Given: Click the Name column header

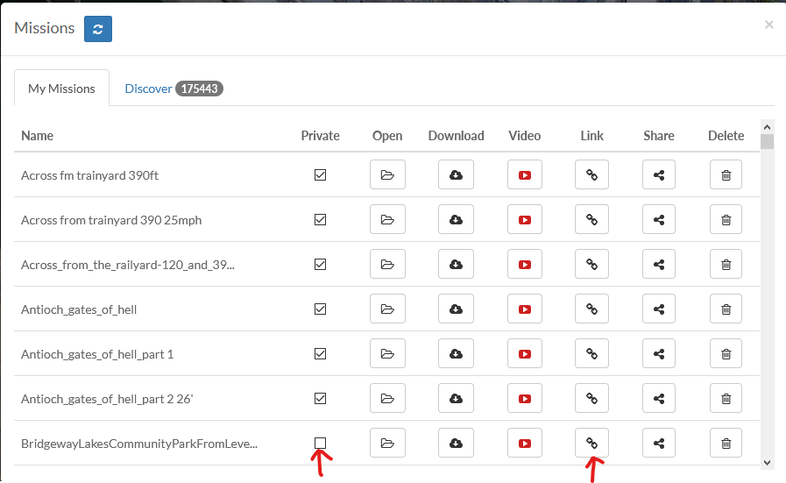Looking at the screenshot, I should (x=37, y=135).
